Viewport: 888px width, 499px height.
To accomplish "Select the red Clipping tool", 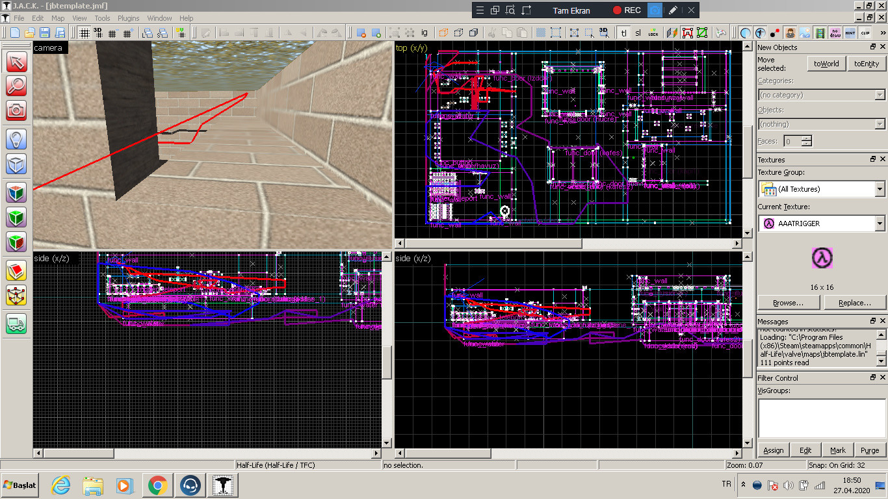I will (x=16, y=271).
